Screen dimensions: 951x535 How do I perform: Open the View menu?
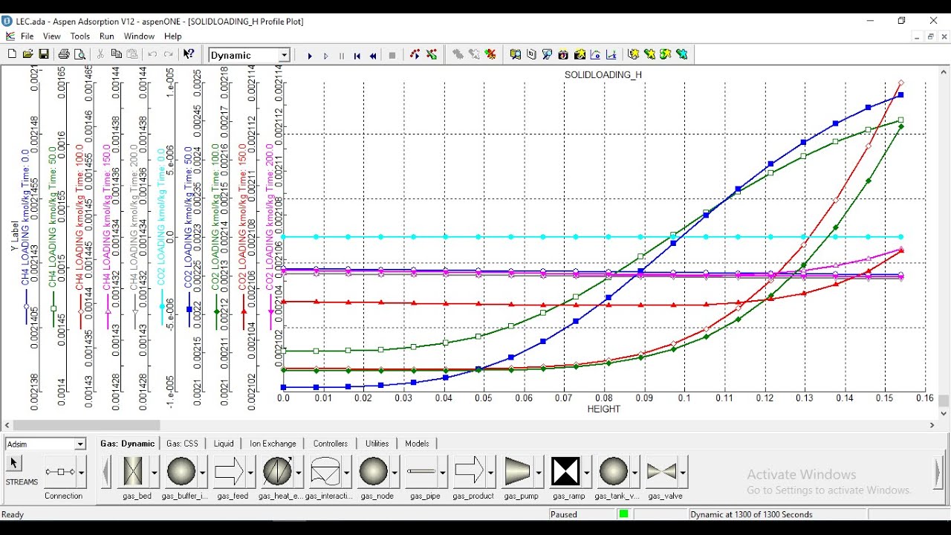pos(52,36)
